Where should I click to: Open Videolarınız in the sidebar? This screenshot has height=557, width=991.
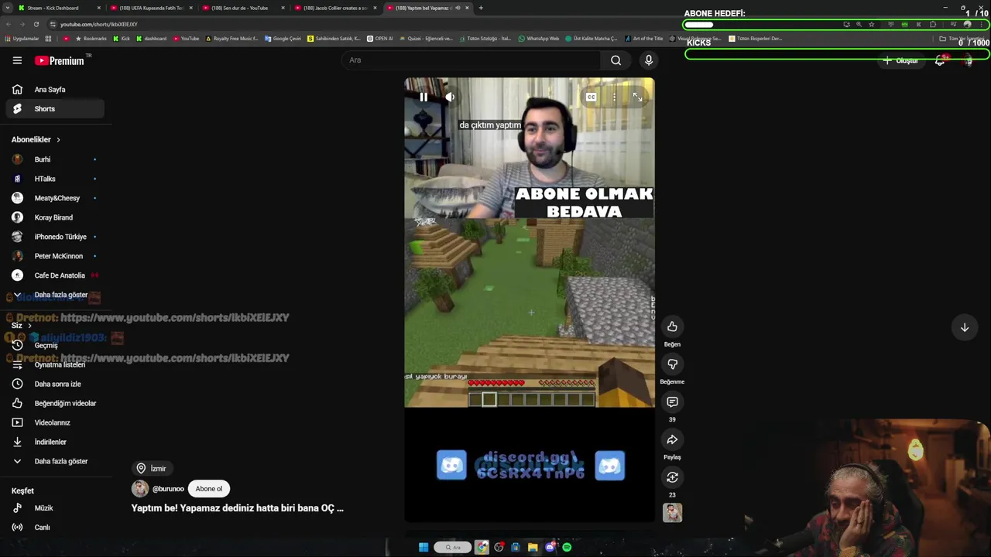point(54,422)
